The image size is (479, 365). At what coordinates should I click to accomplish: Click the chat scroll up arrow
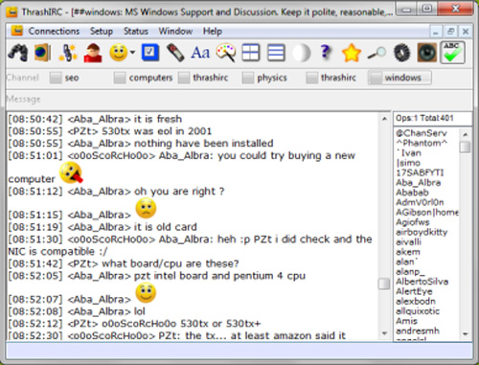click(x=384, y=119)
